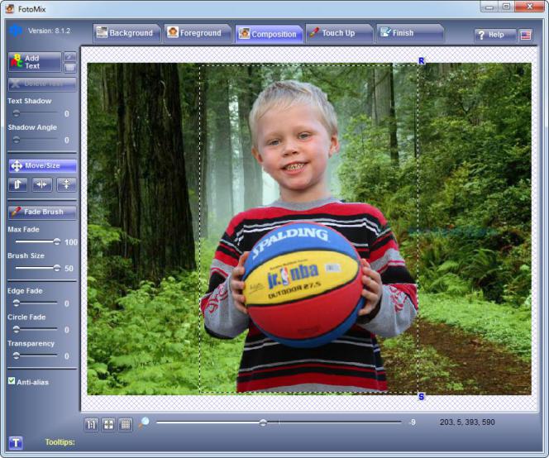Click the US flag language icon

[x=526, y=35]
